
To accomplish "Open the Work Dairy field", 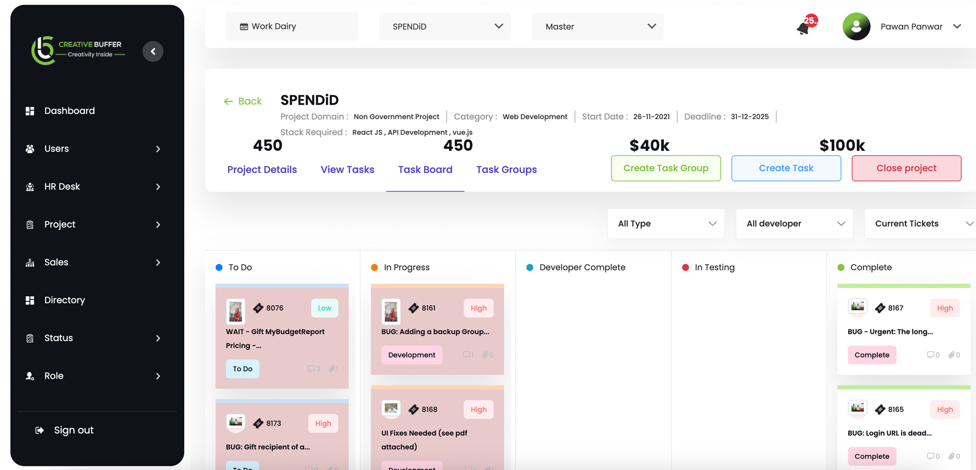I will [292, 27].
